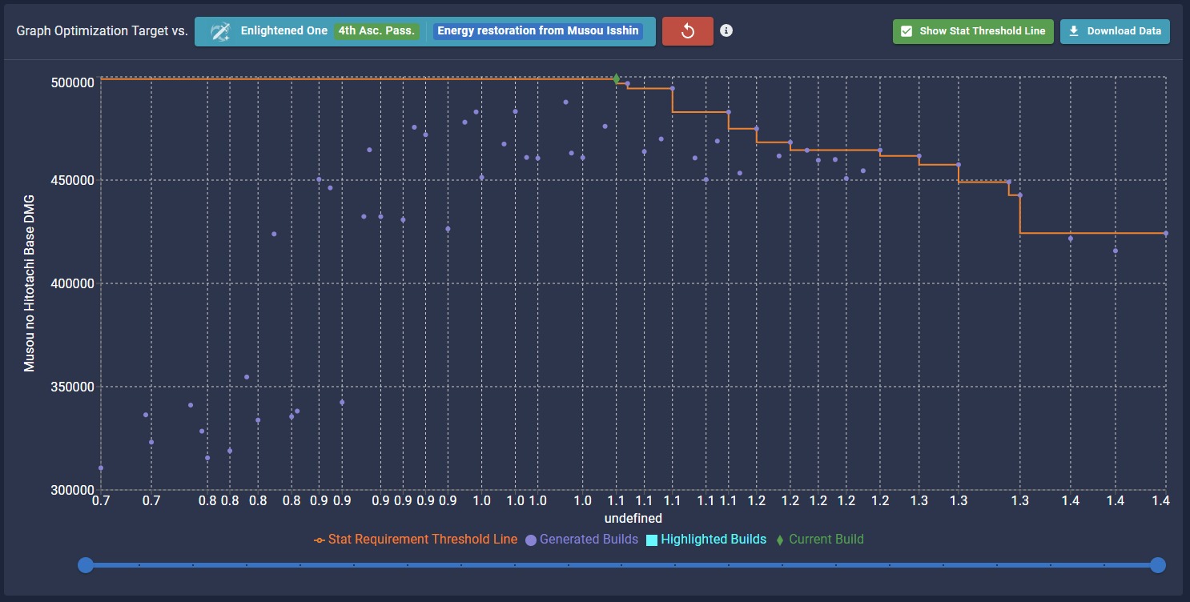Click the cyan Highlighted Builds legend square
Viewport: 1190px width, 602px height.
[x=652, y=539]
